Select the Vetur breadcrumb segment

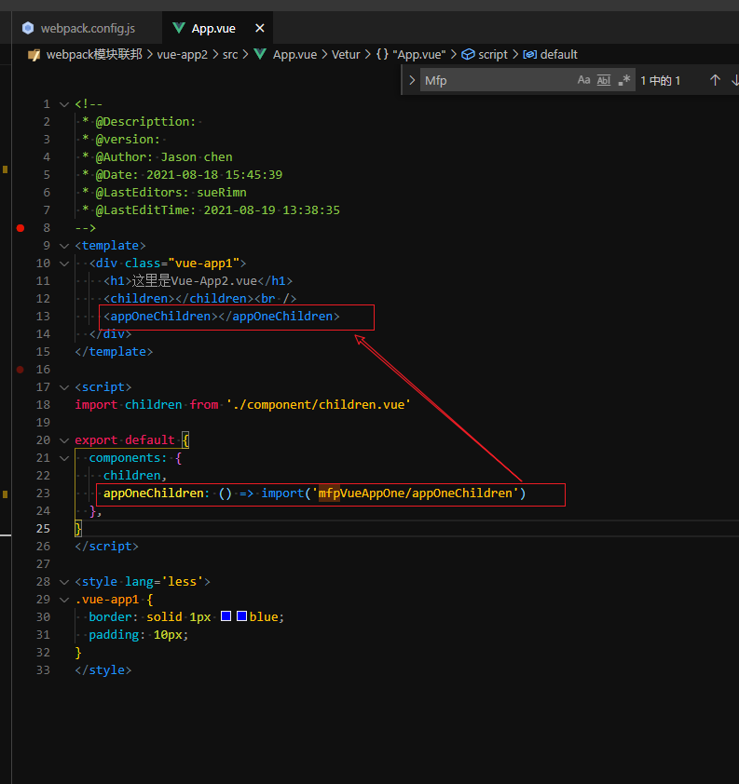coord(346,55)
